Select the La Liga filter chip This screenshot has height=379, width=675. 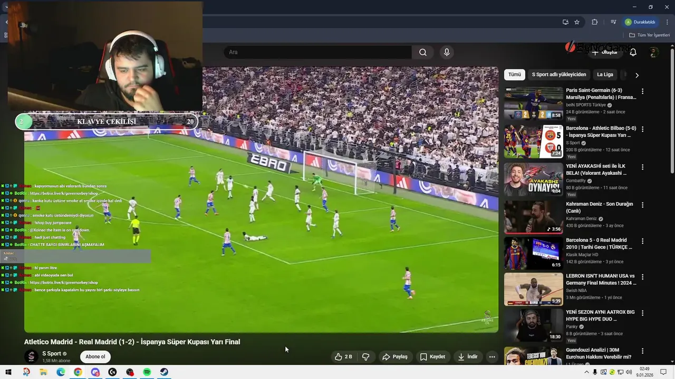pos(605,75)
